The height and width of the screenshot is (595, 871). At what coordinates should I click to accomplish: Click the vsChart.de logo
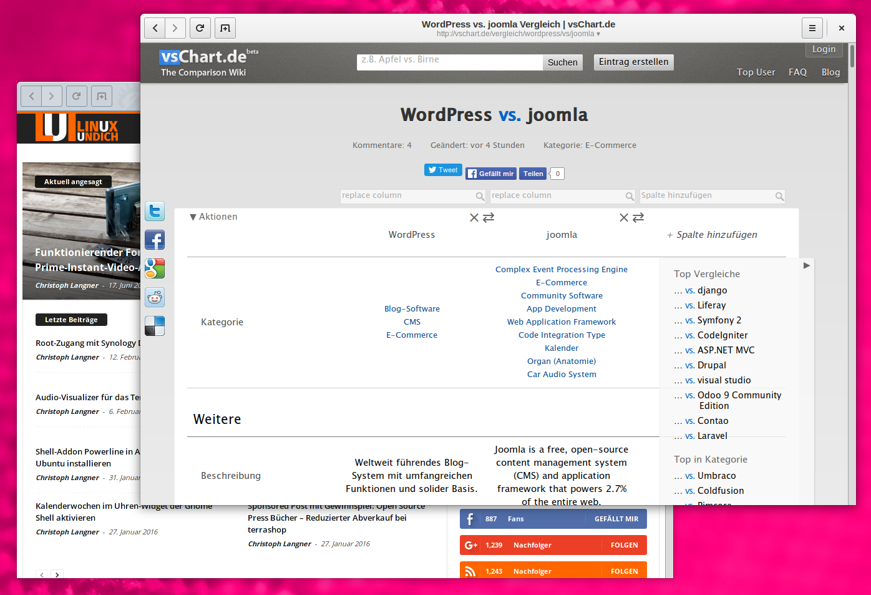208,62
